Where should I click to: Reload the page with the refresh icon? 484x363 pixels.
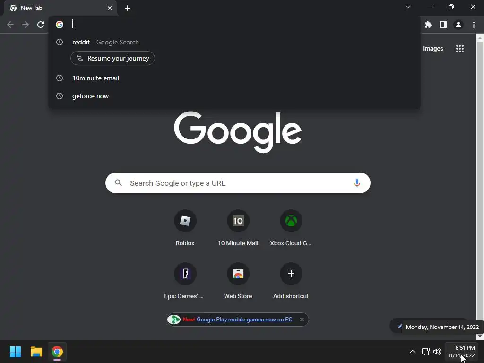[41, 25]
